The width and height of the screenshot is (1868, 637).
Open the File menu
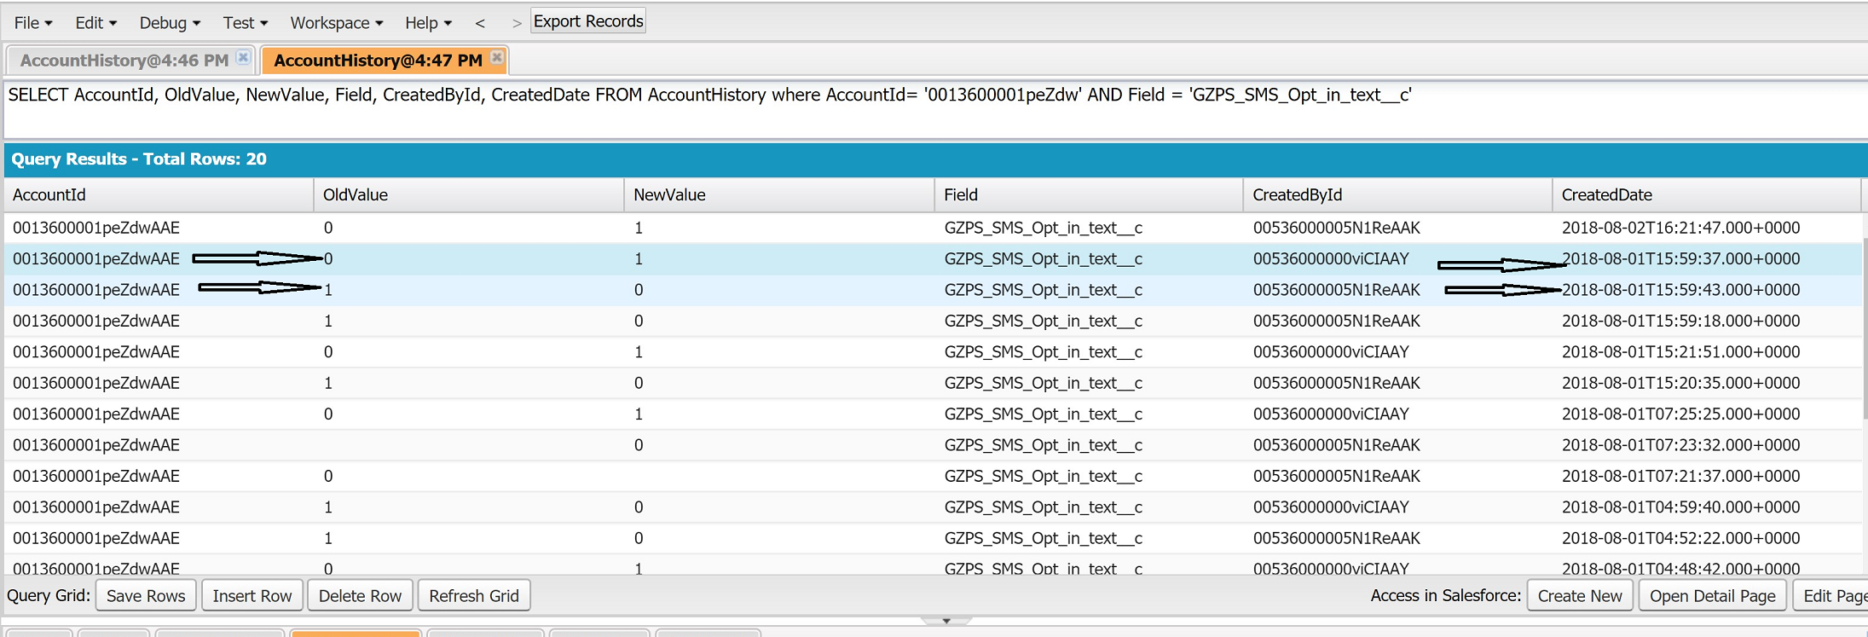point(33,23)
